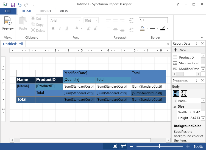This screenshot has width=206, height=150.
Task: Select the StandardCost field in Report Data
Action: (x=189, y=63)
